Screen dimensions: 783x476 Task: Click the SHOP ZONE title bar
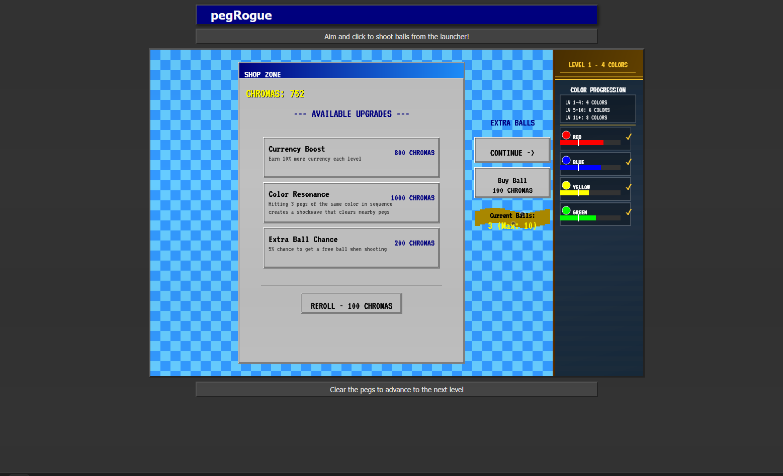coord(351,71)
